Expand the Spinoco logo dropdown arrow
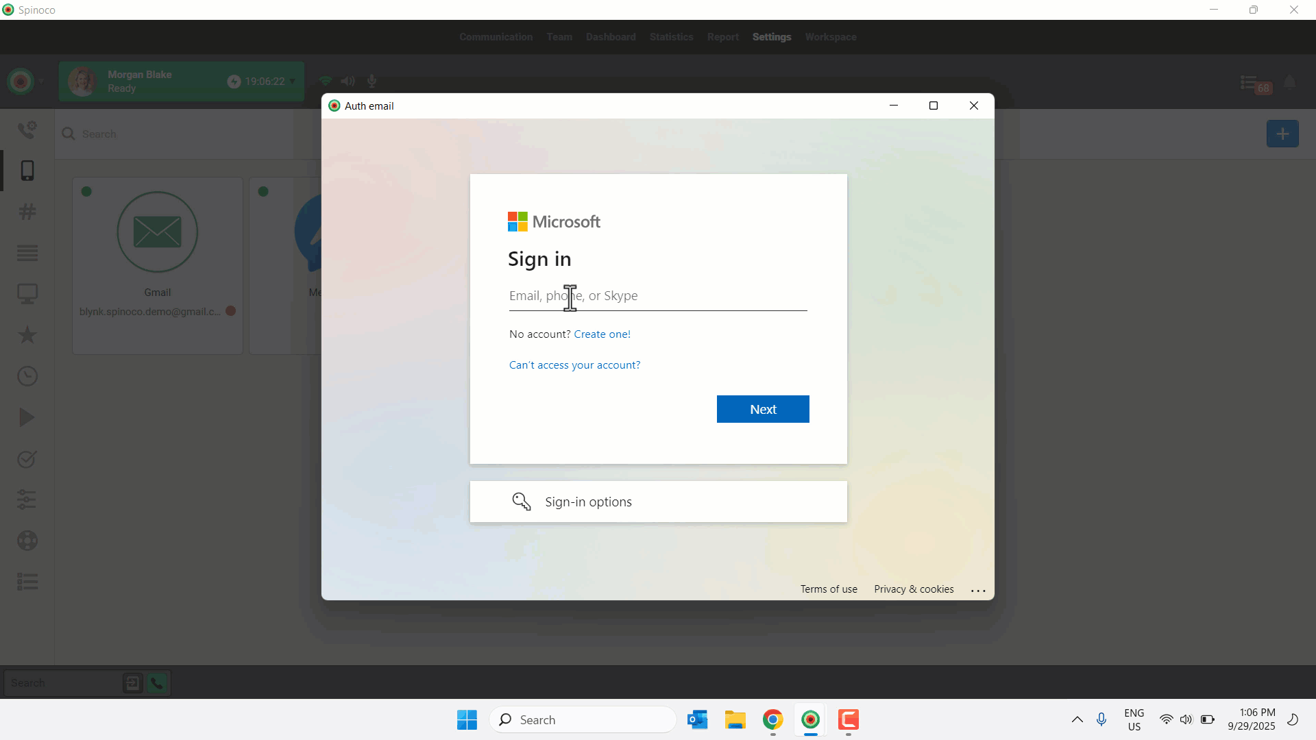 [x=41, y=82]
